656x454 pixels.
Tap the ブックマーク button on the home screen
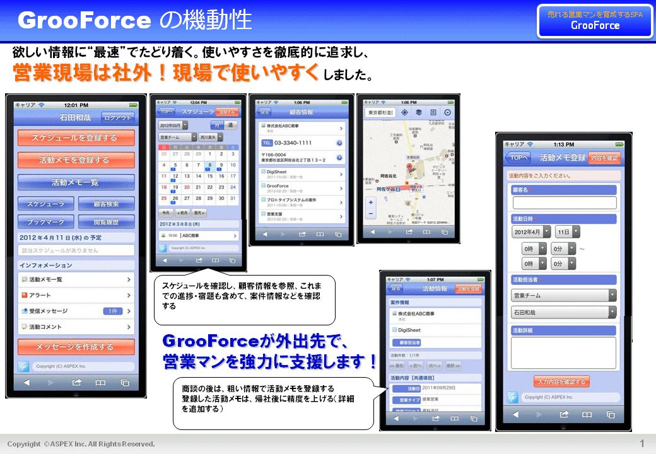(x=46, y=222)
